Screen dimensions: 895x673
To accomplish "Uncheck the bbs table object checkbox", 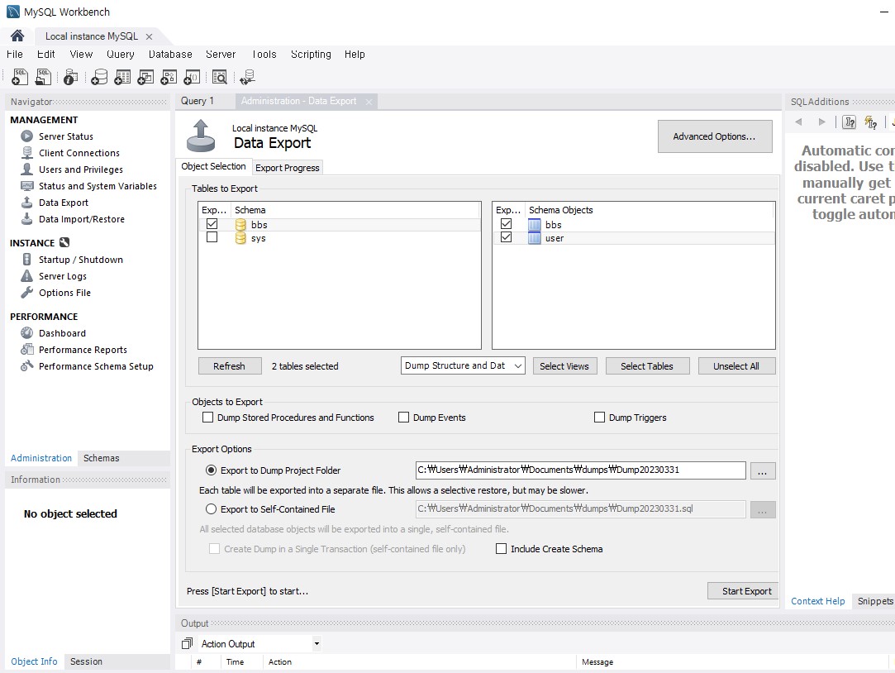I will pos(506,224).
